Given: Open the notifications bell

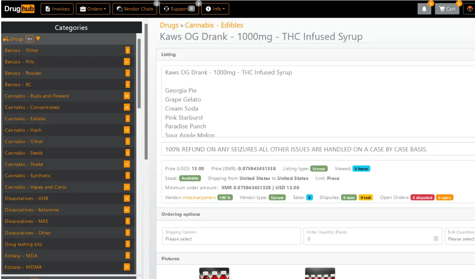Looking at the screenshot, I should pos(424,9).
